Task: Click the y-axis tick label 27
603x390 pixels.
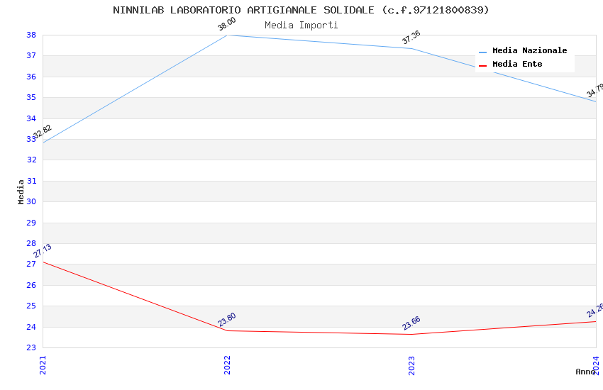Action: pyautogui.click(x=31, y=264)
